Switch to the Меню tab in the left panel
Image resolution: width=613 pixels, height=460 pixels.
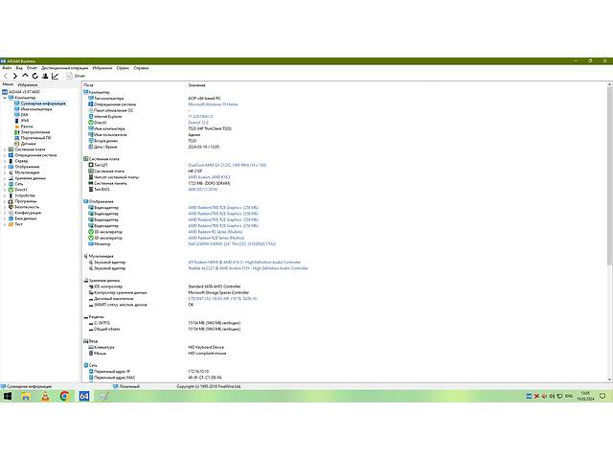[x=8, y=84]
